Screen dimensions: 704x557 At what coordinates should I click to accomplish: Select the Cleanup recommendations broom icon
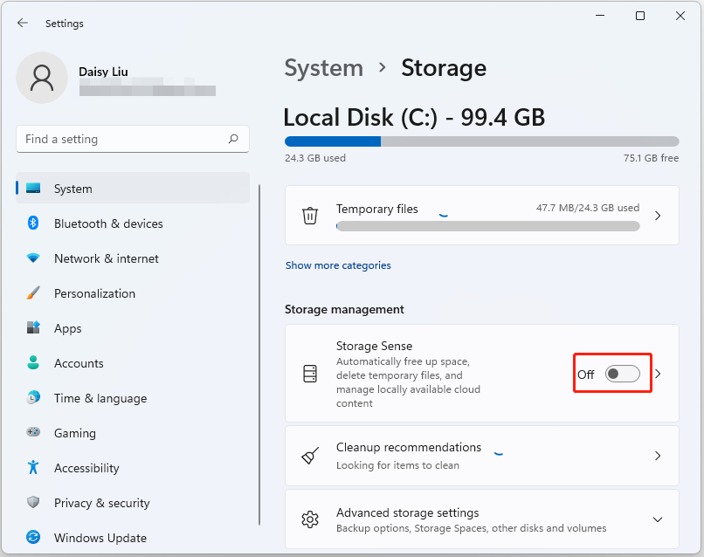[310, 456]
